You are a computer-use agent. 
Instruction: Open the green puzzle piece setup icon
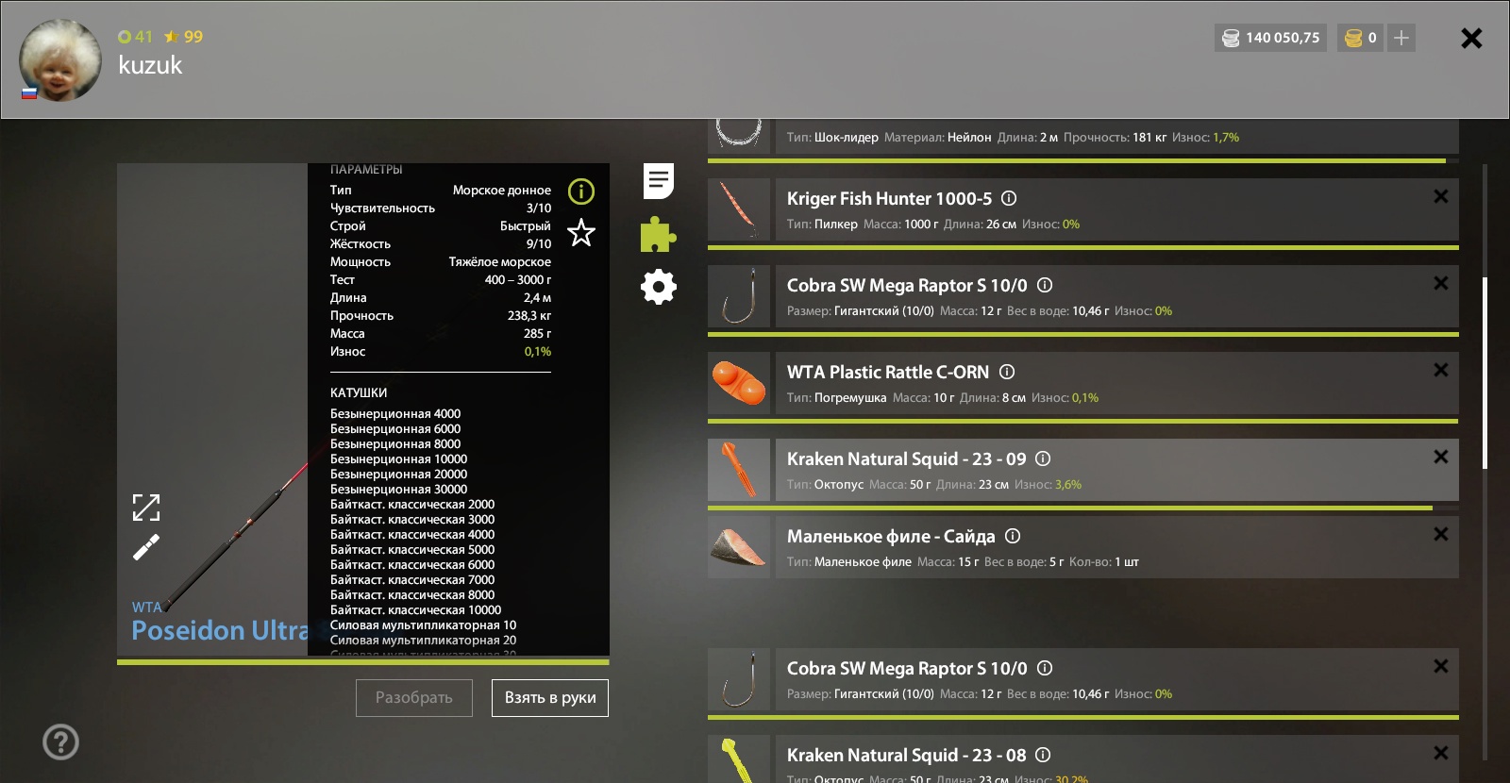click(658, 234)
